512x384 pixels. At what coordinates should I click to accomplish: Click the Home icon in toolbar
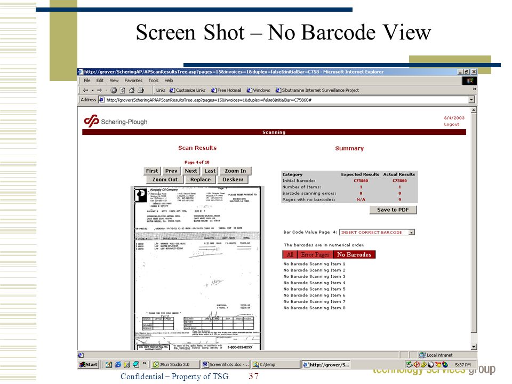tap(132, 90)
